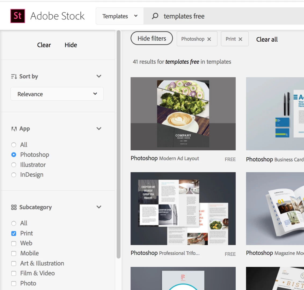Click the Photoshop Professional Trifo... title
This screenshot has height=290, width=304.
click(165, 253)
